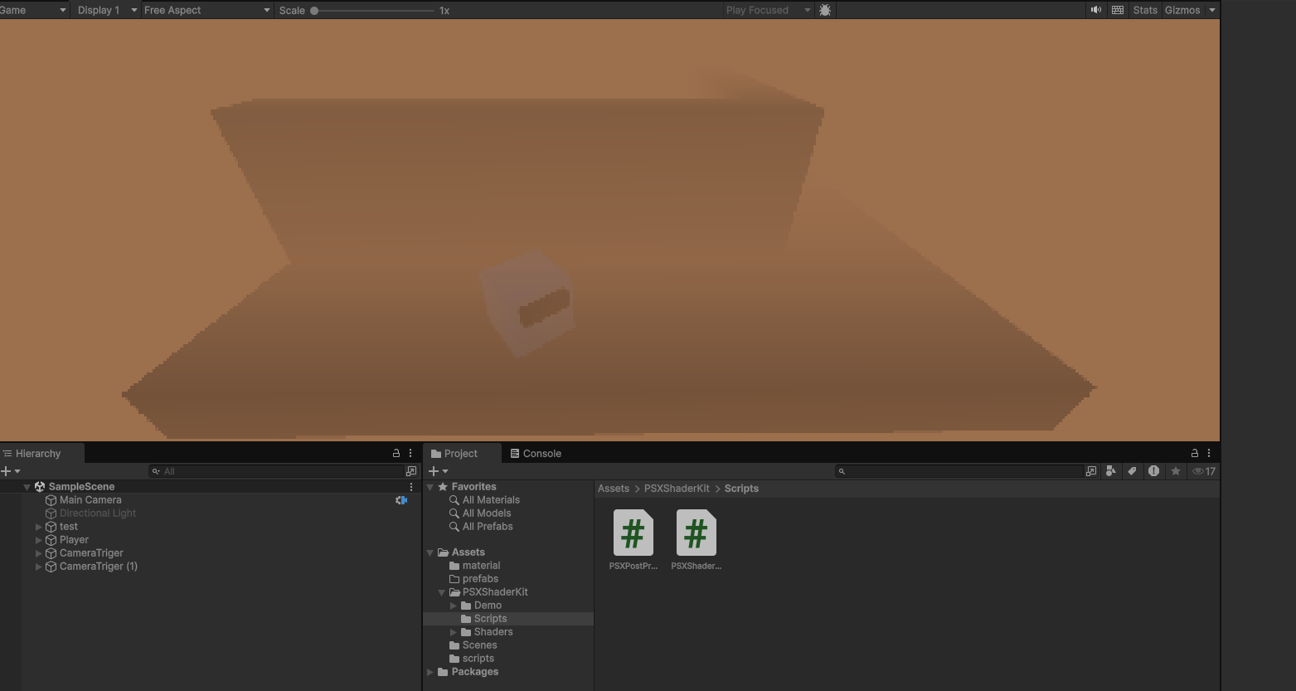Switch to the Console tab
Image resolution: width=1296 pixels, height=691 pixels.
[x=540, y=453]
